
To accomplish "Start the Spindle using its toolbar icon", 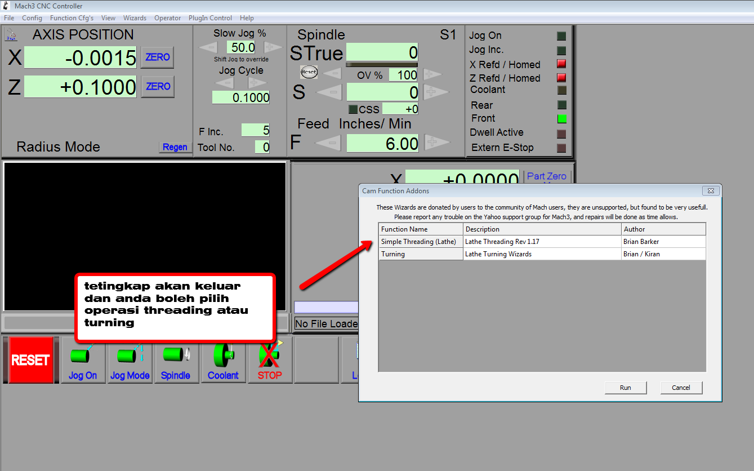I will (x=176, y=355).
